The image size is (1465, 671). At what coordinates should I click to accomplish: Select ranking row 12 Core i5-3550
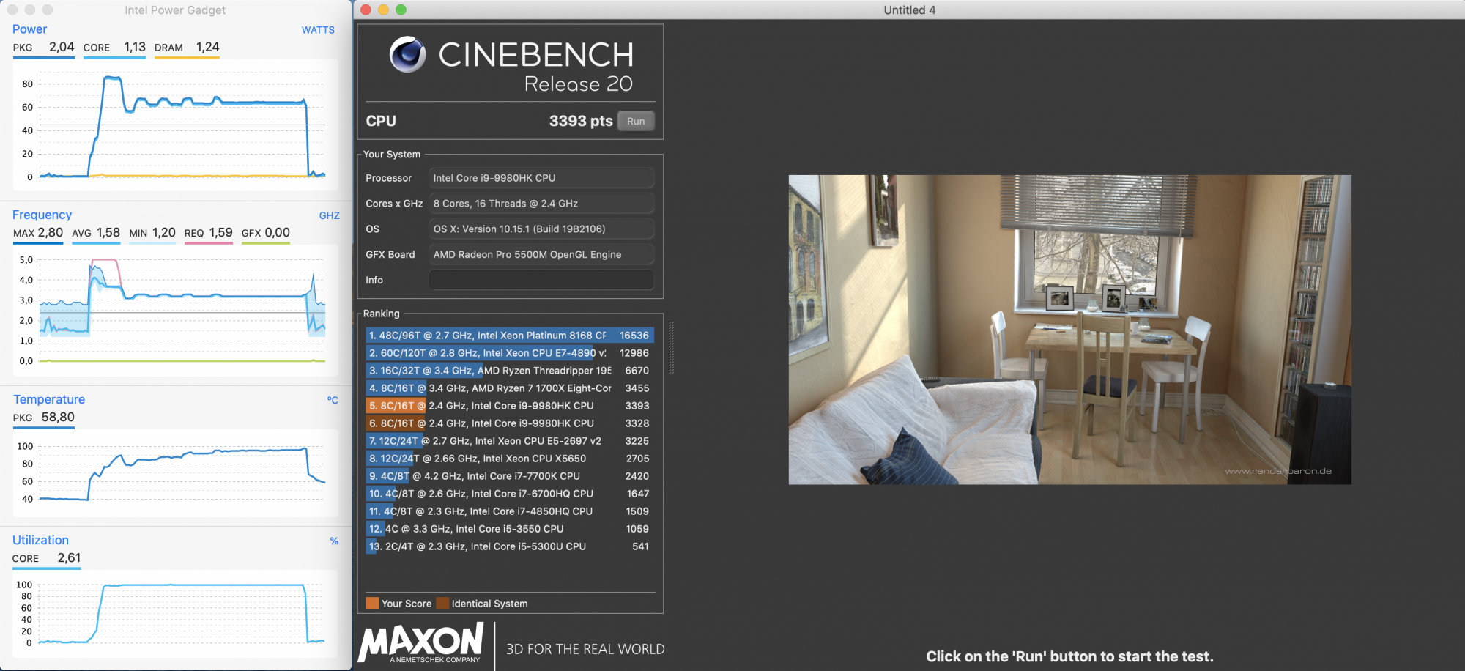(510, 529)
